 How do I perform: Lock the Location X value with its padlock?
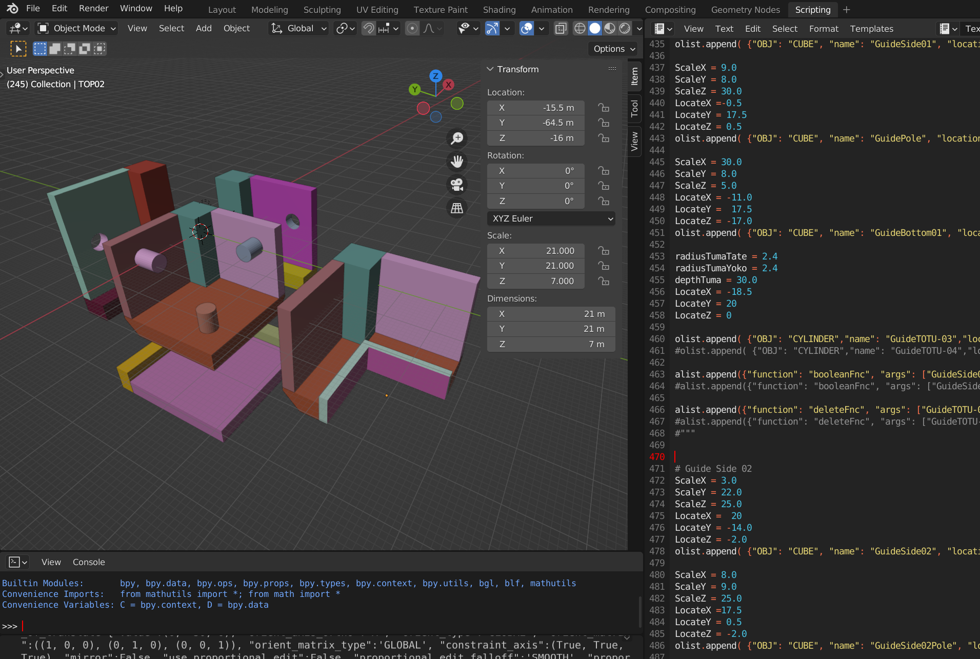(x=603, y=108)
